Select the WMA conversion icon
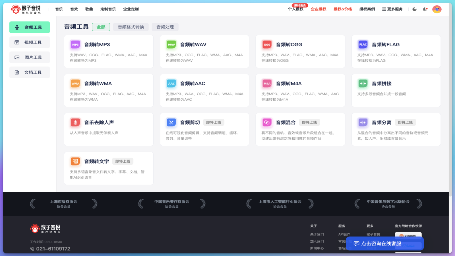This screenshot has width=455, height=256. (x=75, y=83)
